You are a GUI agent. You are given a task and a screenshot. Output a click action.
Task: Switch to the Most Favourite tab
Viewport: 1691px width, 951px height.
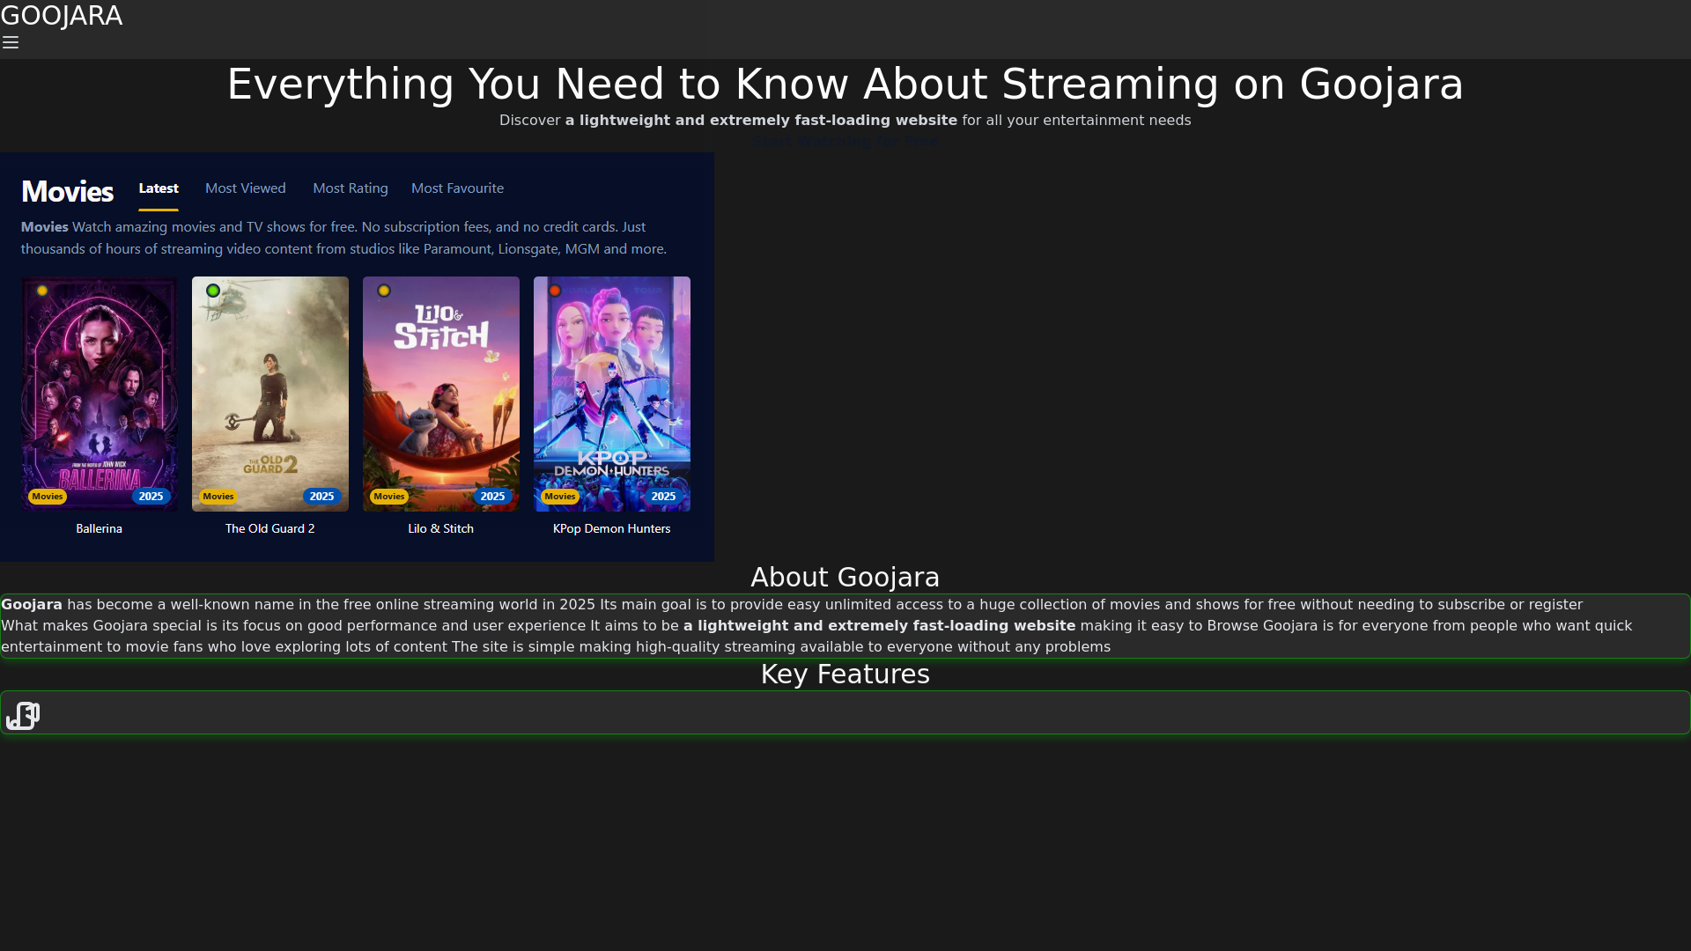[458, 188]
